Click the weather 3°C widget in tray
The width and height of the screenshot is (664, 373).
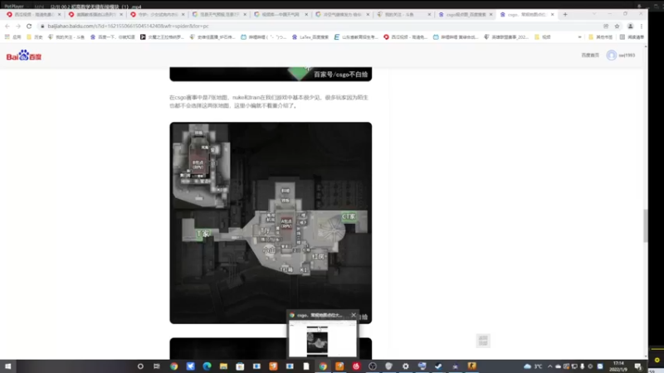click(533, 366)
